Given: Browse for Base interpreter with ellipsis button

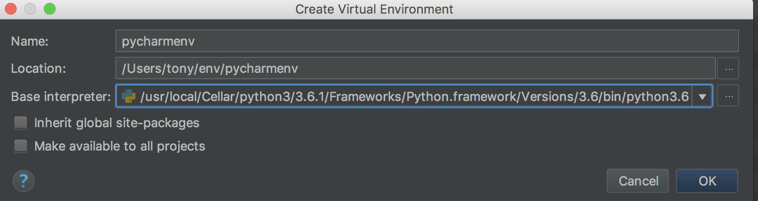Looking at the screenshot, I should pos(728,96).
